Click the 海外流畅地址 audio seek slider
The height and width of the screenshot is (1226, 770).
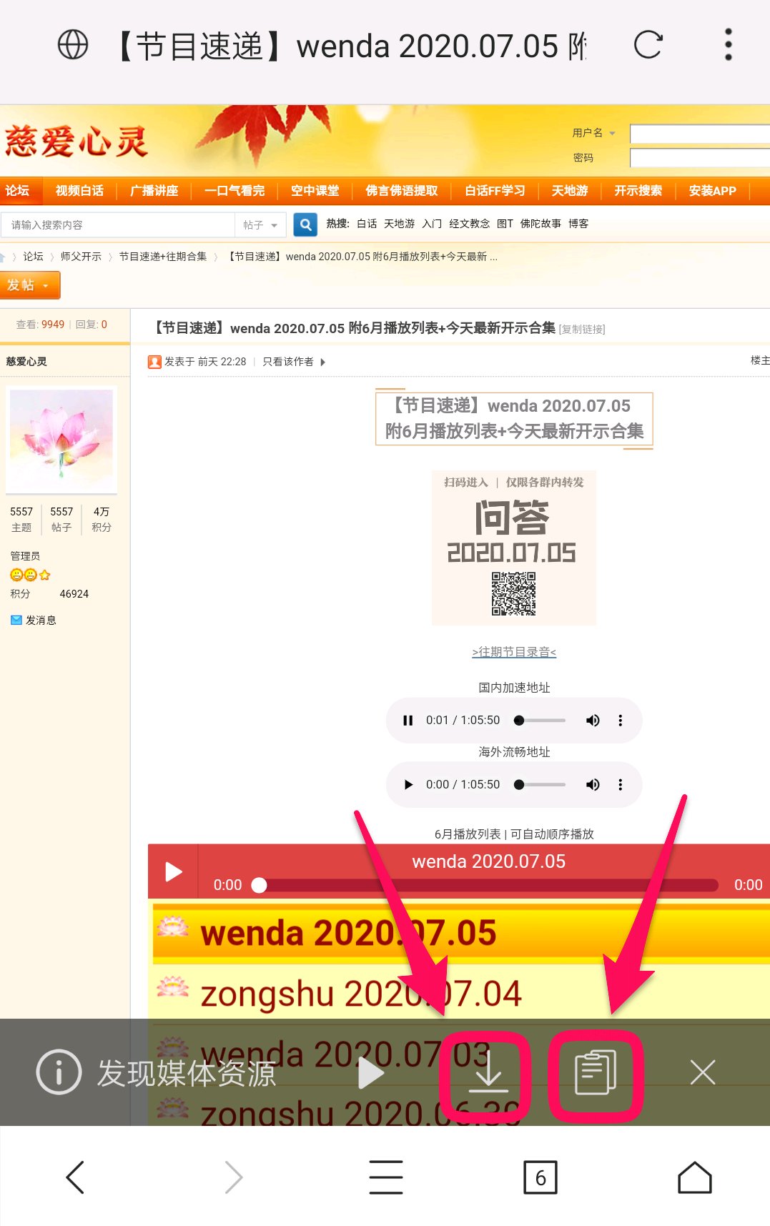click(x=541, y=785)
